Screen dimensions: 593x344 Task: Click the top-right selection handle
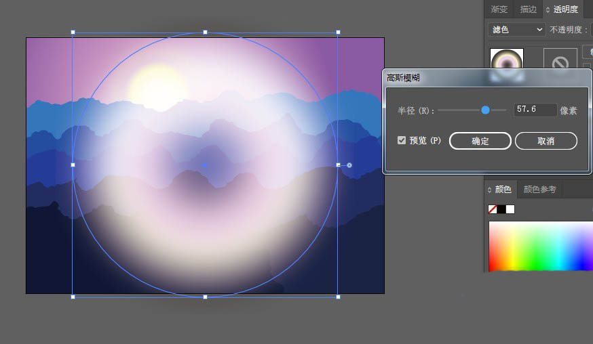tap(338, 33)
